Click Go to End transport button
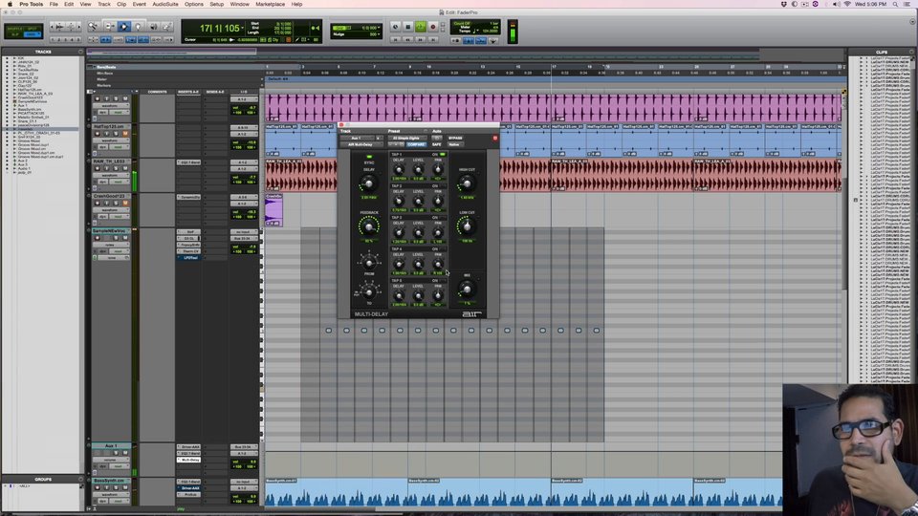 click(433, 40)
